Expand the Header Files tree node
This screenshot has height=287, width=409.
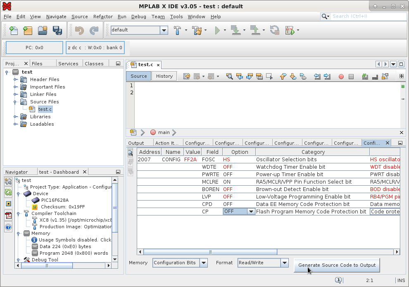(x=16, y=79)
